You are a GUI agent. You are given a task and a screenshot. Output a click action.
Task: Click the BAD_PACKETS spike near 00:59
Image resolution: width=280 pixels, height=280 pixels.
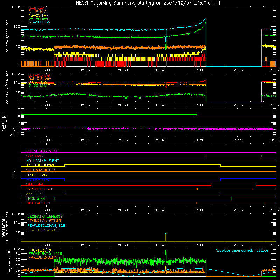(197, 203)
